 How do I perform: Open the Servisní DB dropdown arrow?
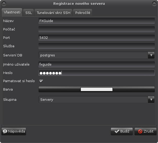point(151,55)
